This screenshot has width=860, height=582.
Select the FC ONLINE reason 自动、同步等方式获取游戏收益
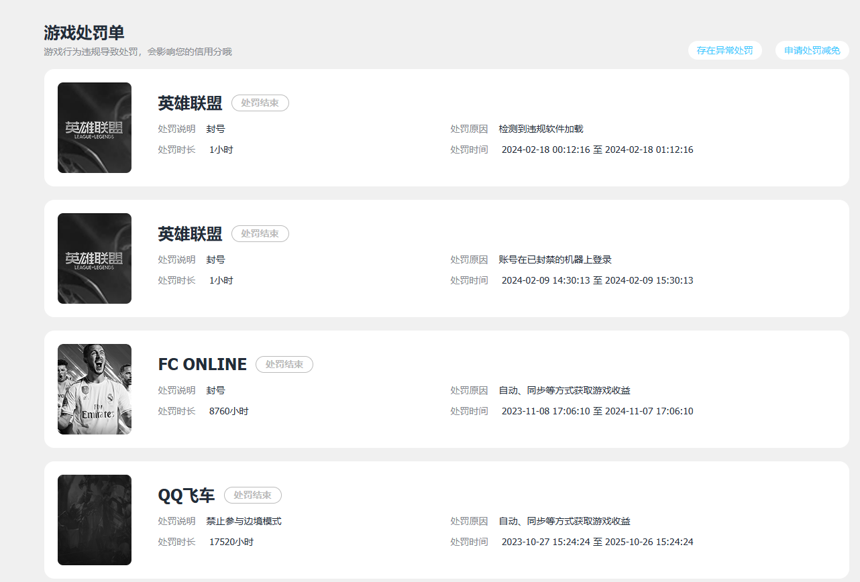tap(565, 390)
